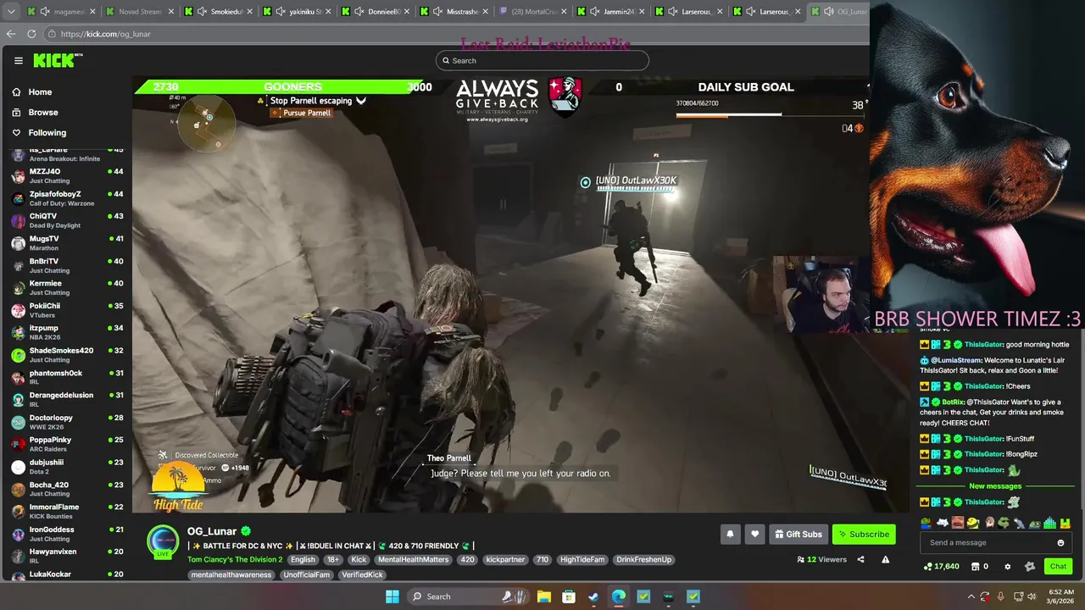
Task: Click the 12 Viewers count
Action: pos(821,559)
